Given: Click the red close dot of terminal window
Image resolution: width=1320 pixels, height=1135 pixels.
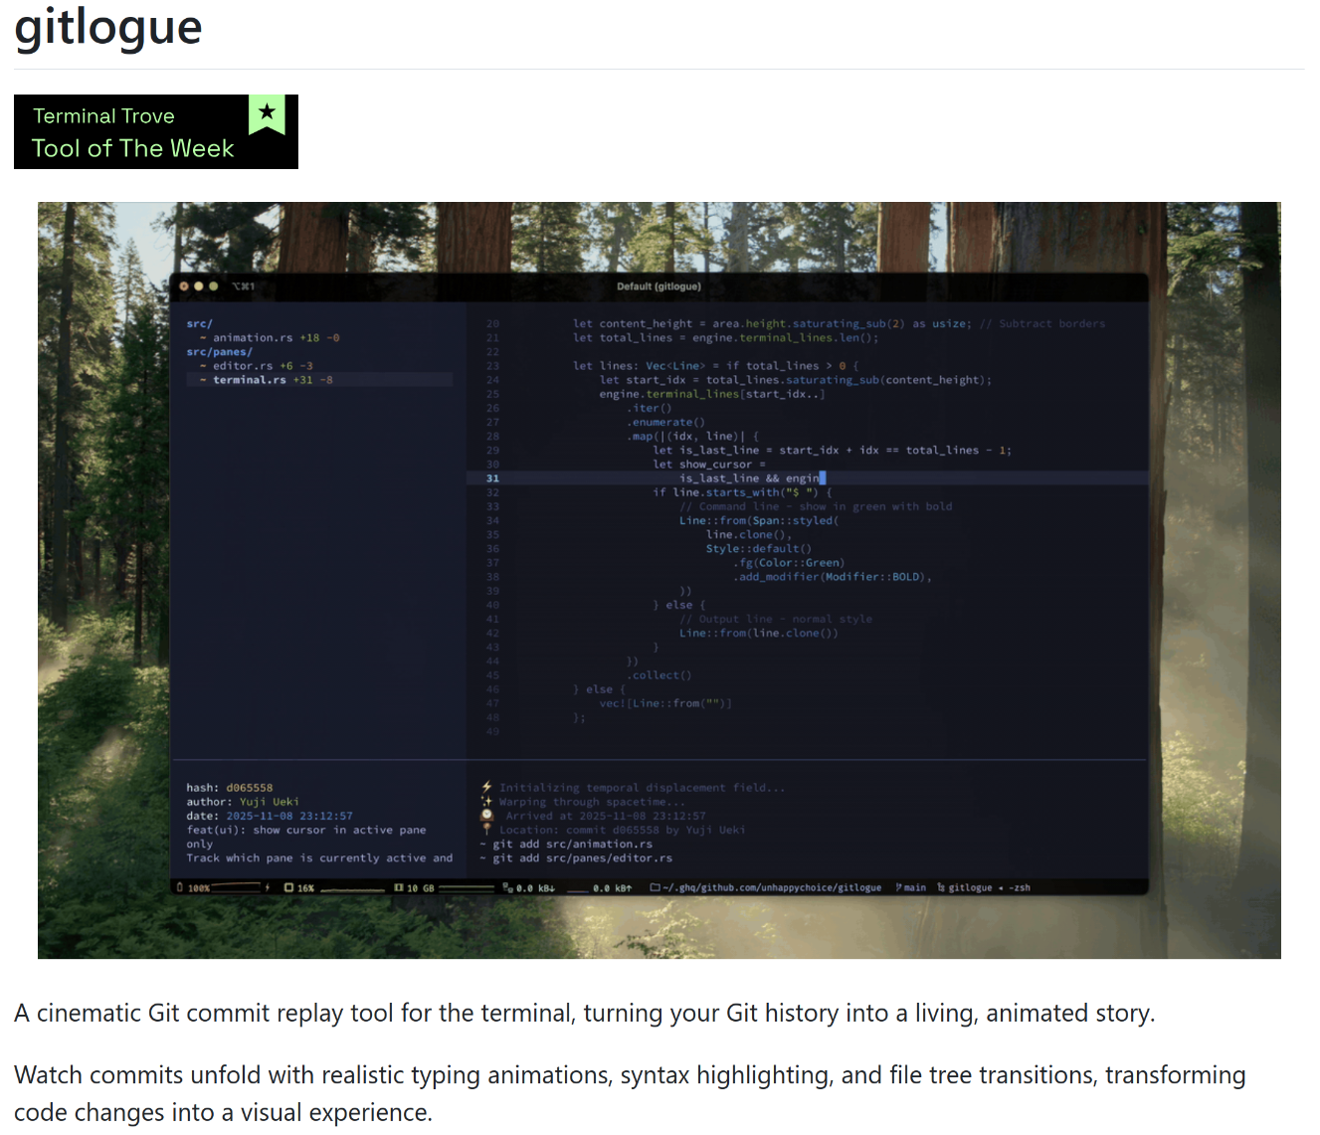Looking at the screenshot, I should click(x=184, y=286).
